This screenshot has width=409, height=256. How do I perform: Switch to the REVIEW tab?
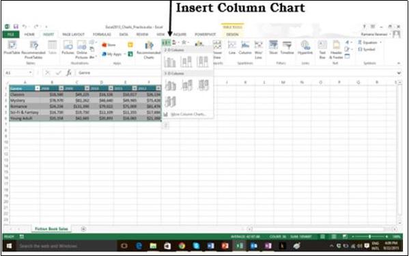(x=142, y=34)
